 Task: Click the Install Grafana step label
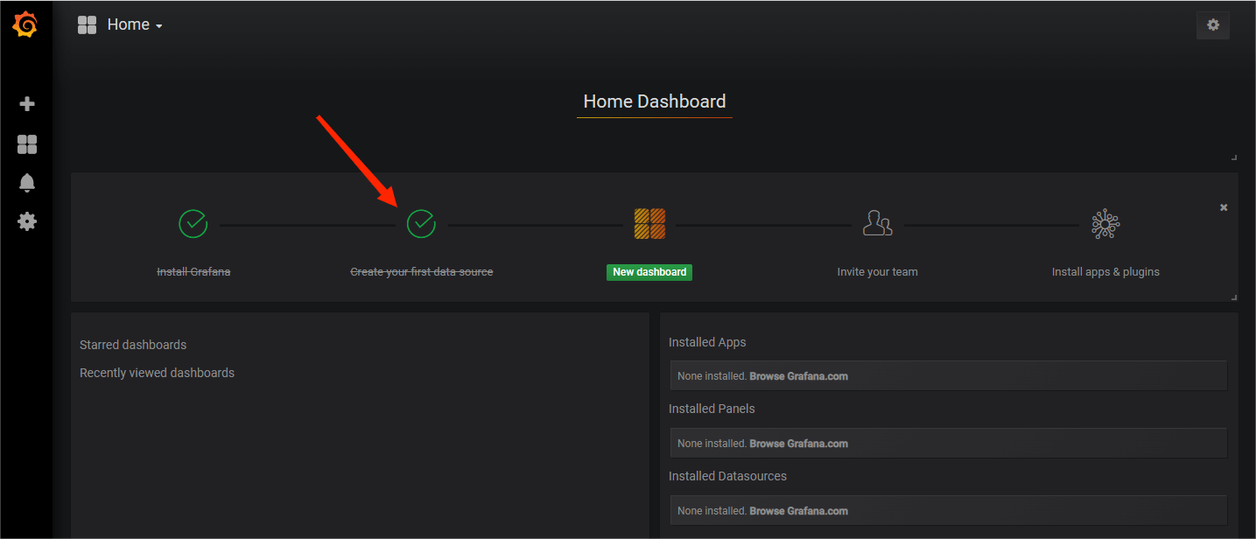(x=193, y=272)
